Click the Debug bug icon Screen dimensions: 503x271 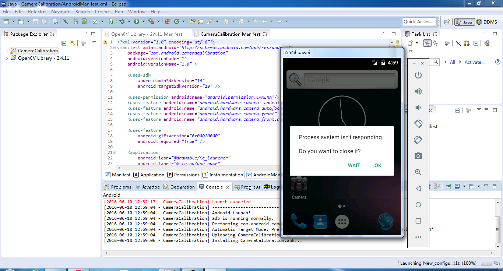(x=122, y=22)
